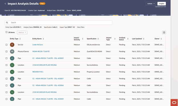Click the red Oracle assistant icon
Viewport: 178px width, 106px height.
pyautogui.click(x=174, y=103)
